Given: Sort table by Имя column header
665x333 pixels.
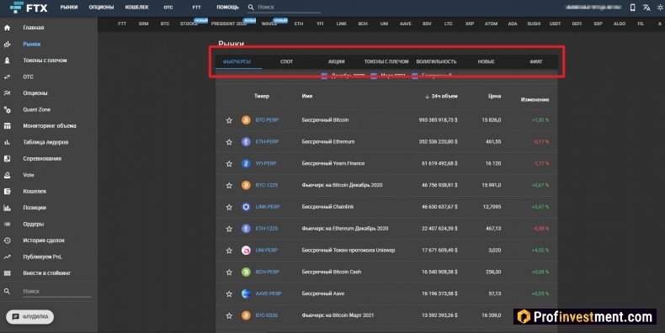Looking at the screenshot, I should 307,96.
